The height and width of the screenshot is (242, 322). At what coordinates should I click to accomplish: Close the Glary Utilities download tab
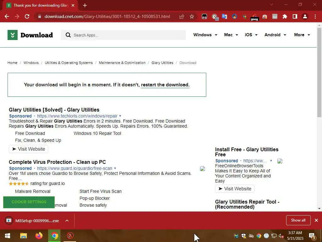coord(73,5)
